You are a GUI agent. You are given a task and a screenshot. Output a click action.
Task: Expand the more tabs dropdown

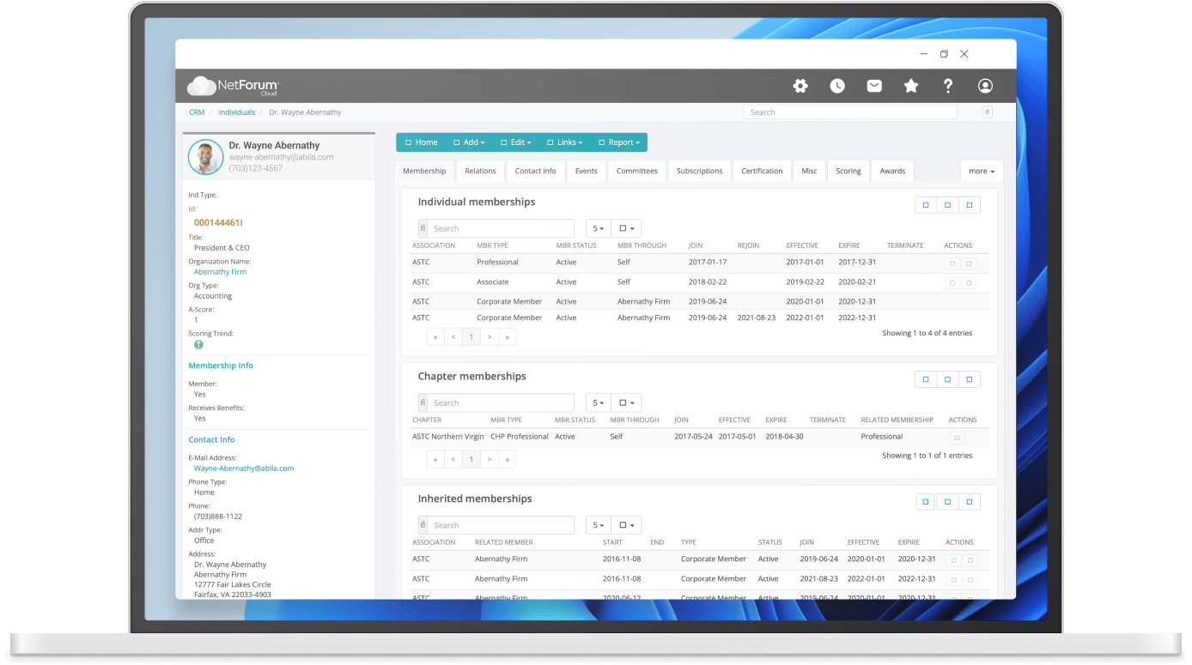pos(982,171)
